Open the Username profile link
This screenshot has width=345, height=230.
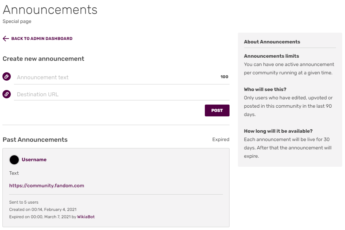point(34,160)
